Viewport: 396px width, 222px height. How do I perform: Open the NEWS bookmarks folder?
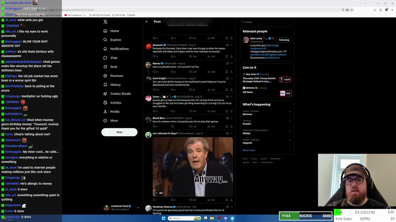(x=131, y=15)
